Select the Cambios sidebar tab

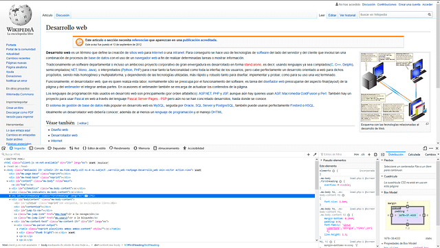(x=430, y=154)
